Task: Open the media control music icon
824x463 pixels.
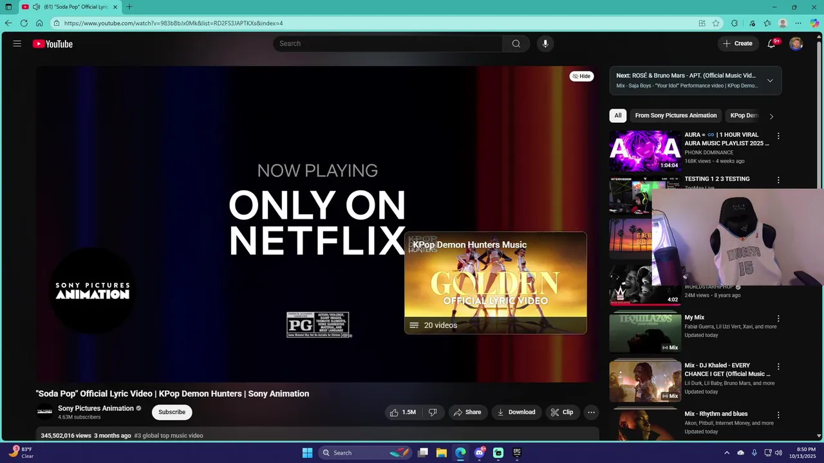Action: coord(752,23)
